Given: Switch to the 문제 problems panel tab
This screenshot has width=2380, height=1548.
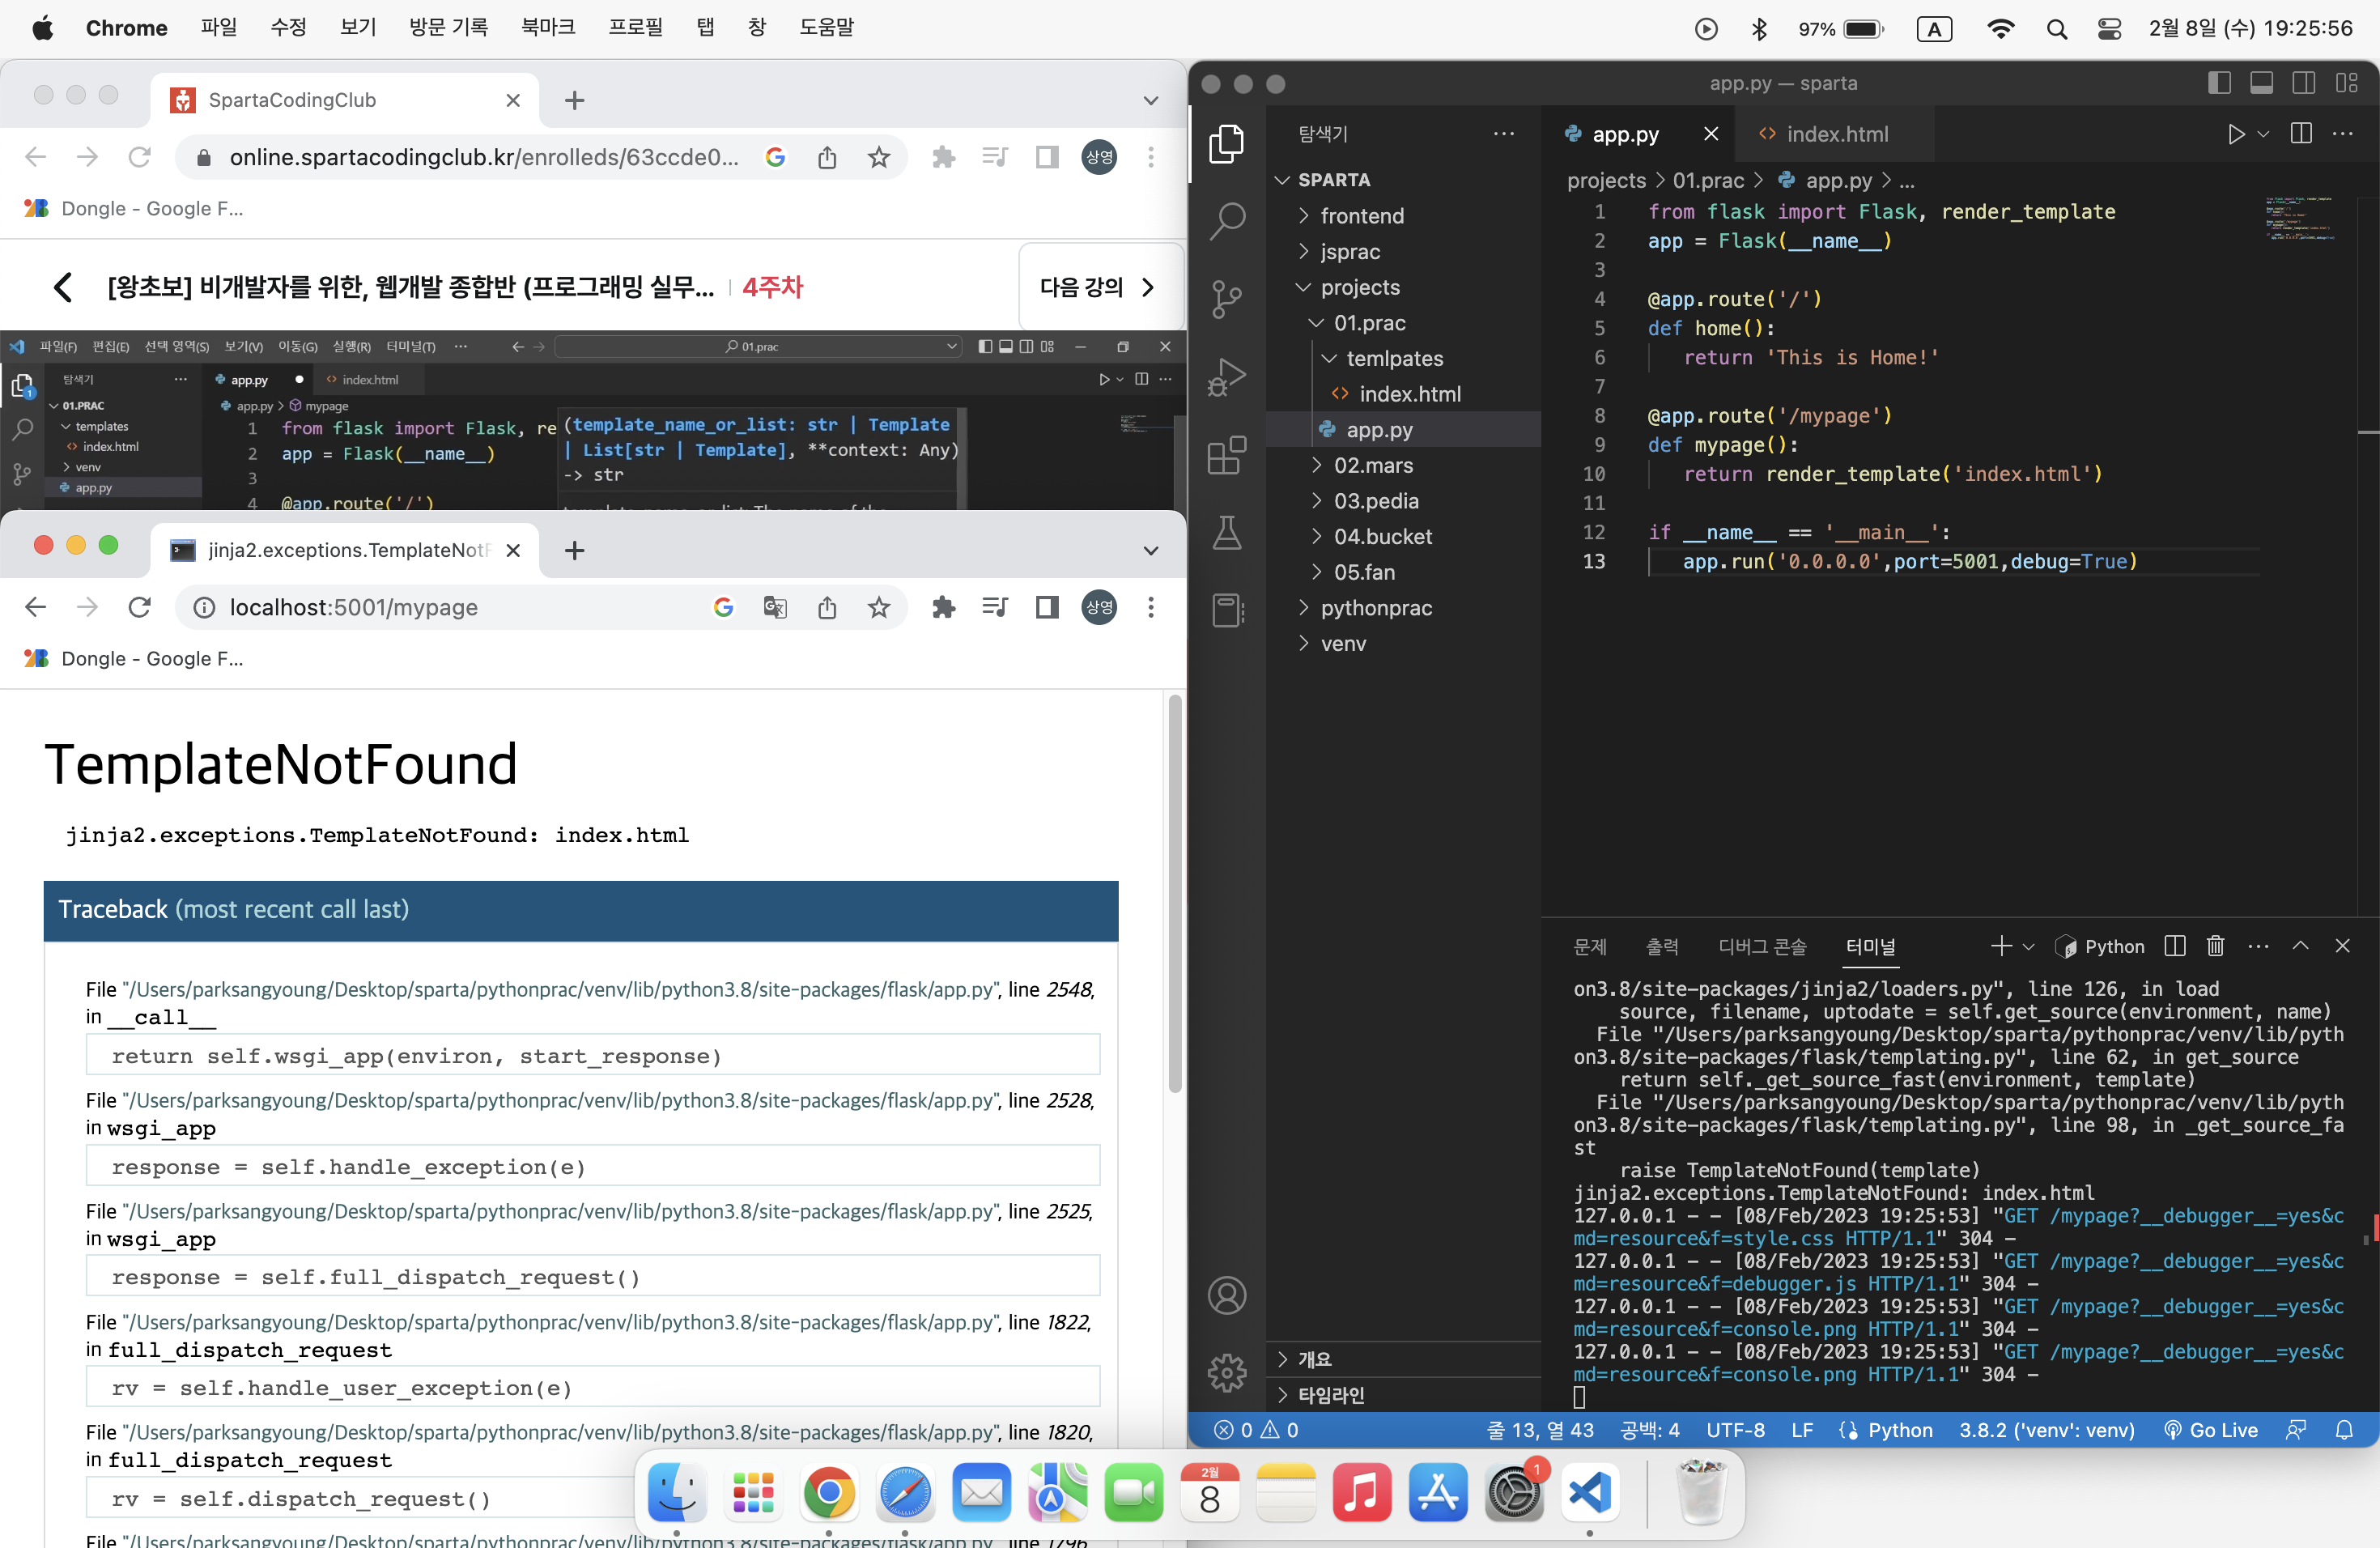Looking at the screenshot, I should (x=1590, y=946).
